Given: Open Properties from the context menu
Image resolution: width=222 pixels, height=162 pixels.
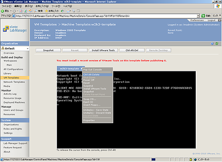Looking at the screenshot, I should tap(89, 120).
